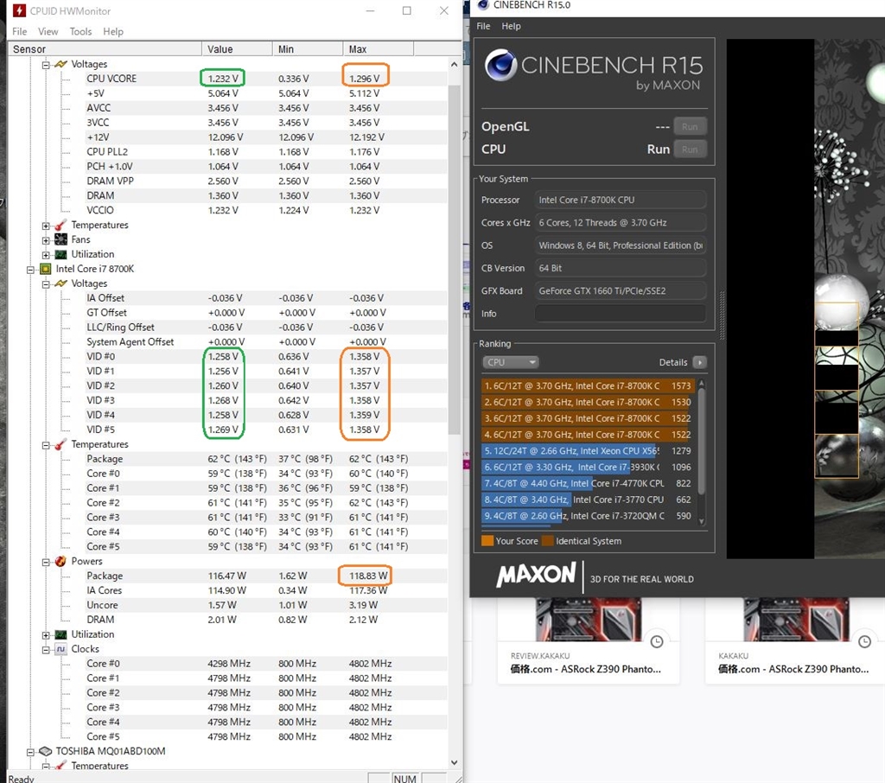Image resolution: width=885 pixels, height=783 pixels.
Task: Click the Your Score orange swatch
Action: 487,541
